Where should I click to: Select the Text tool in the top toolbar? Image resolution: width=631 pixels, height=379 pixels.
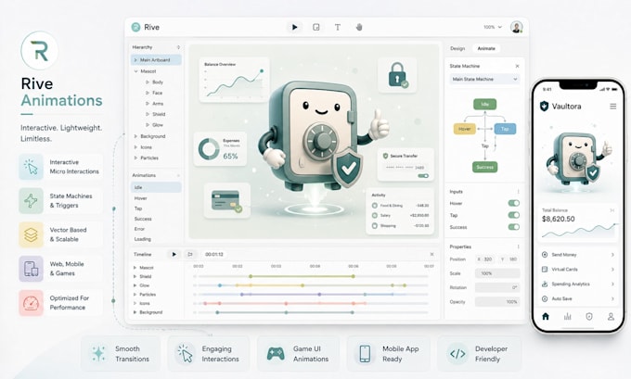coord(337,27)
